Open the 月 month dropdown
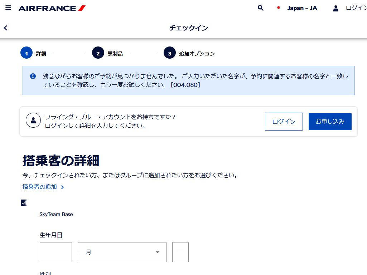Viewport: 367px width, 275px height. pyautogui.click(x=122, y=252)
